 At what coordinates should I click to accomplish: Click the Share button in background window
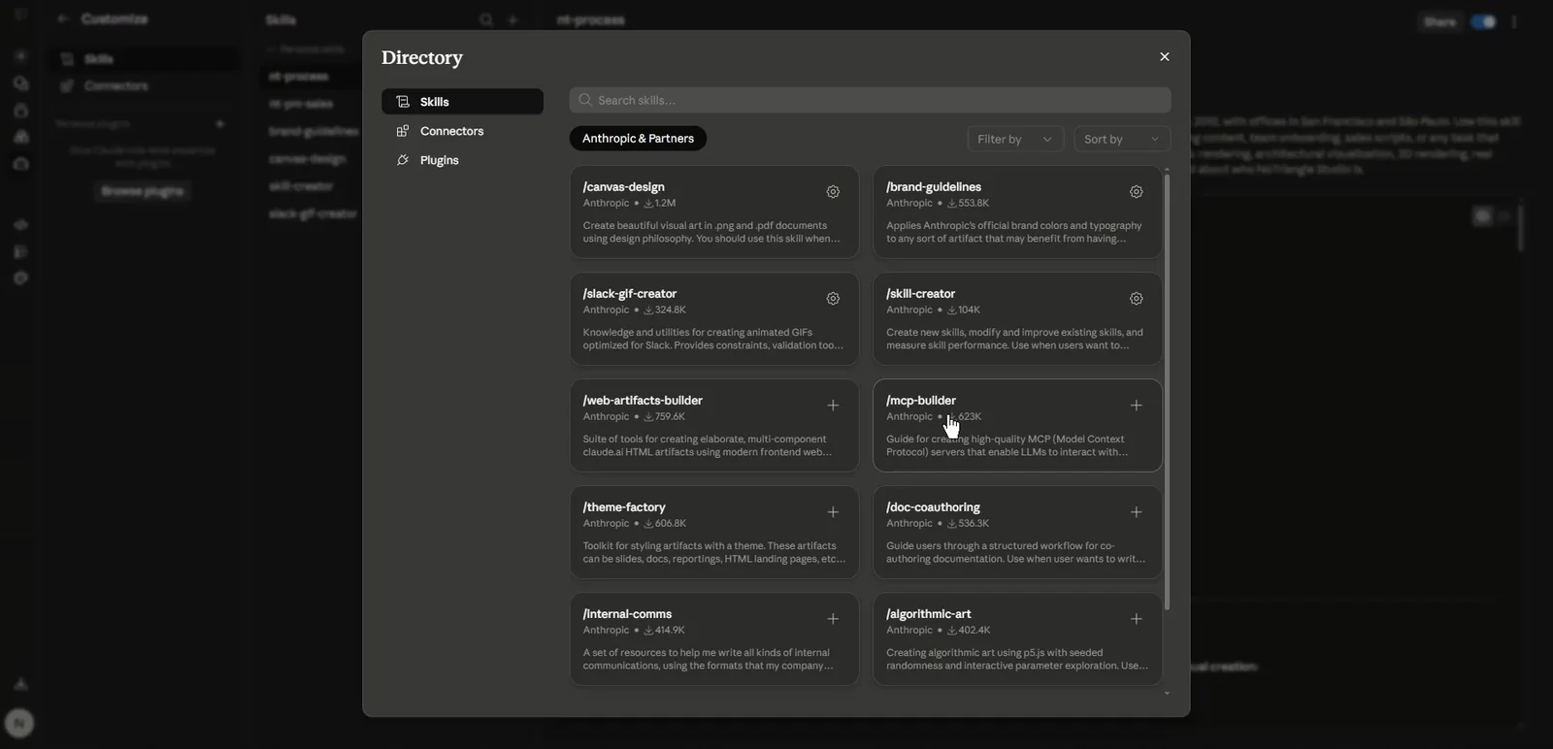(1439, 21)
